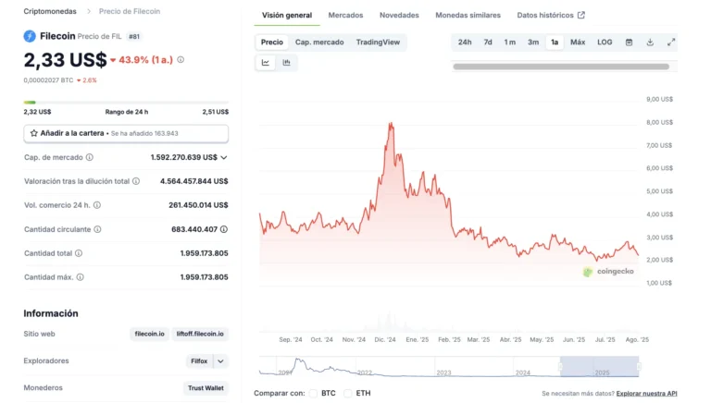Open info icon beside Cantidad circulante label
Viewport: 711px width, 403px height.
(x=97, y=229)
